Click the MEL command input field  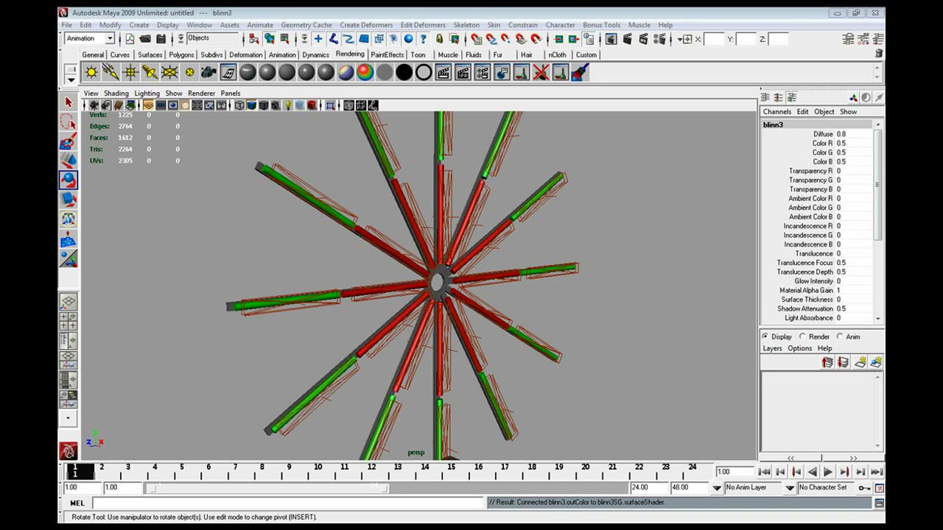(288, 504)
